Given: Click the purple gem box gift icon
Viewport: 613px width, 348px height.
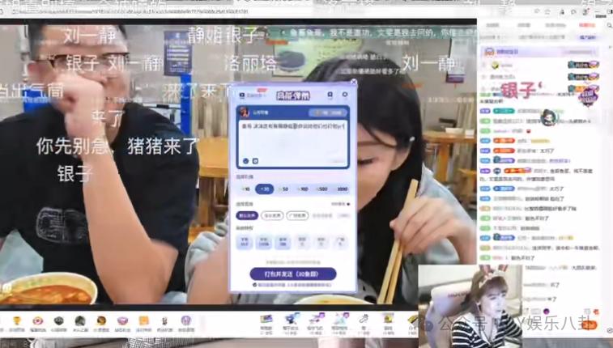Looking at the screenshot, I should 122,321.
